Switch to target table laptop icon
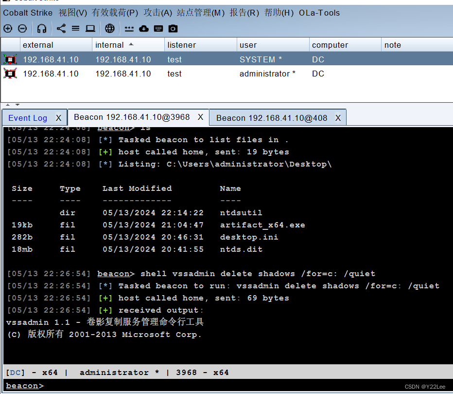 [x=90, y=28]
